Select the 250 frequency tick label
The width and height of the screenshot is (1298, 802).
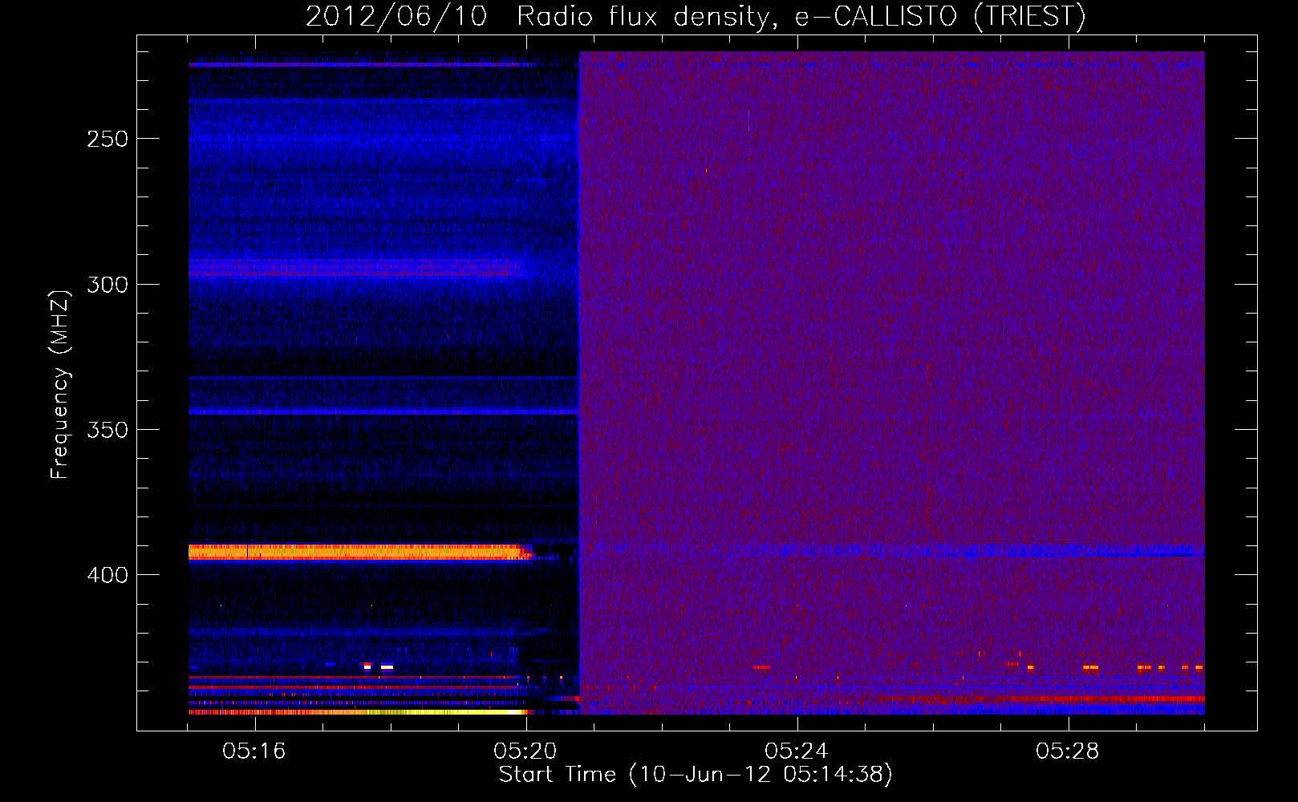pos(107,139)
